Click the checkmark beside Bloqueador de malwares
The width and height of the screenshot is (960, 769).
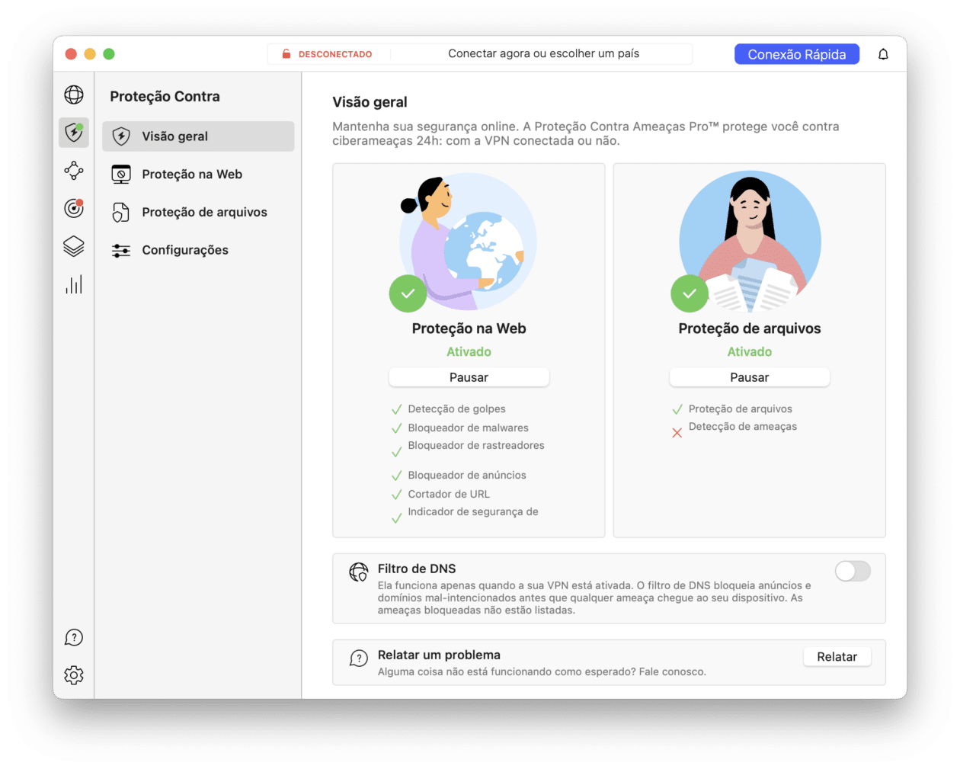(396, 429)
